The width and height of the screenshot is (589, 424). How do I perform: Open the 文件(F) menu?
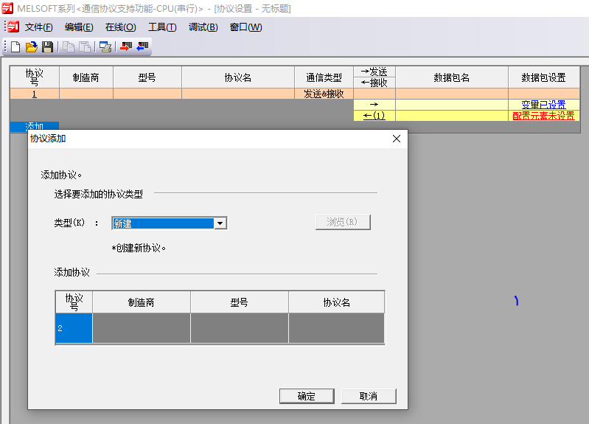click(38, 27)
